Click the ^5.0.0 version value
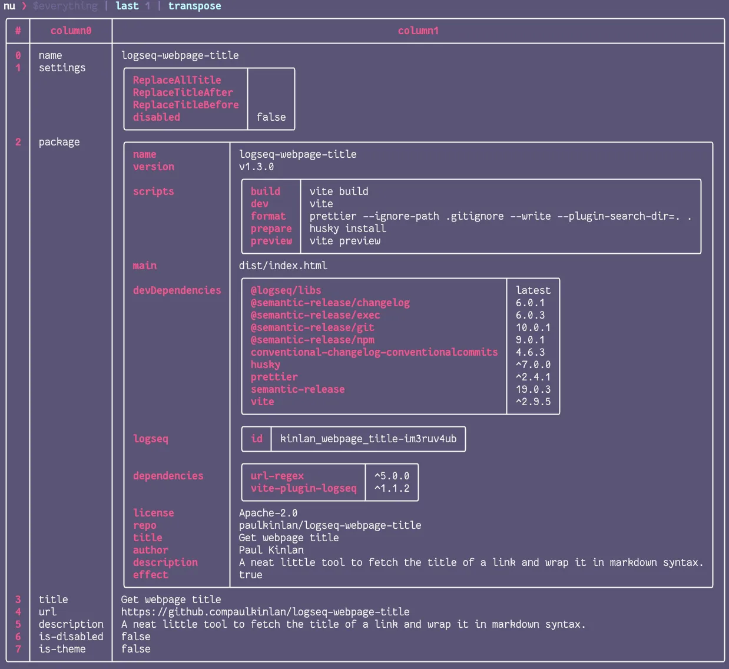Viewport: 729px width, 669px height. pos(392,476)
